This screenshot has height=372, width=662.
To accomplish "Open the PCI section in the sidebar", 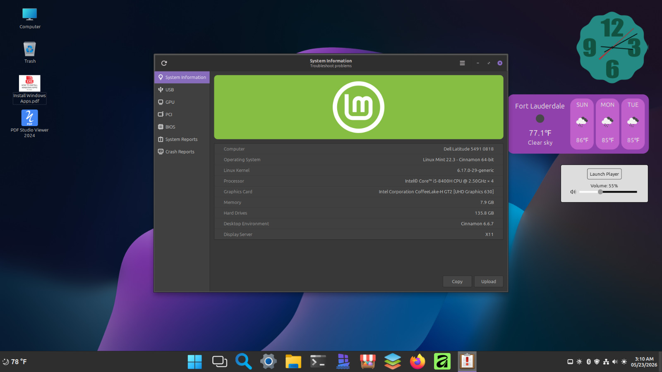I will (x=182, y=114).
